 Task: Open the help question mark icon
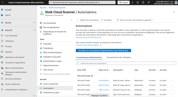tap(143, 2)
